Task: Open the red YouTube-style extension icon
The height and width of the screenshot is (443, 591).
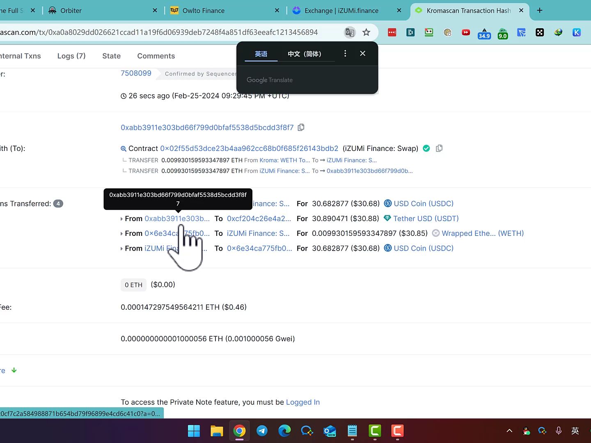Action: tap(466, 32)
